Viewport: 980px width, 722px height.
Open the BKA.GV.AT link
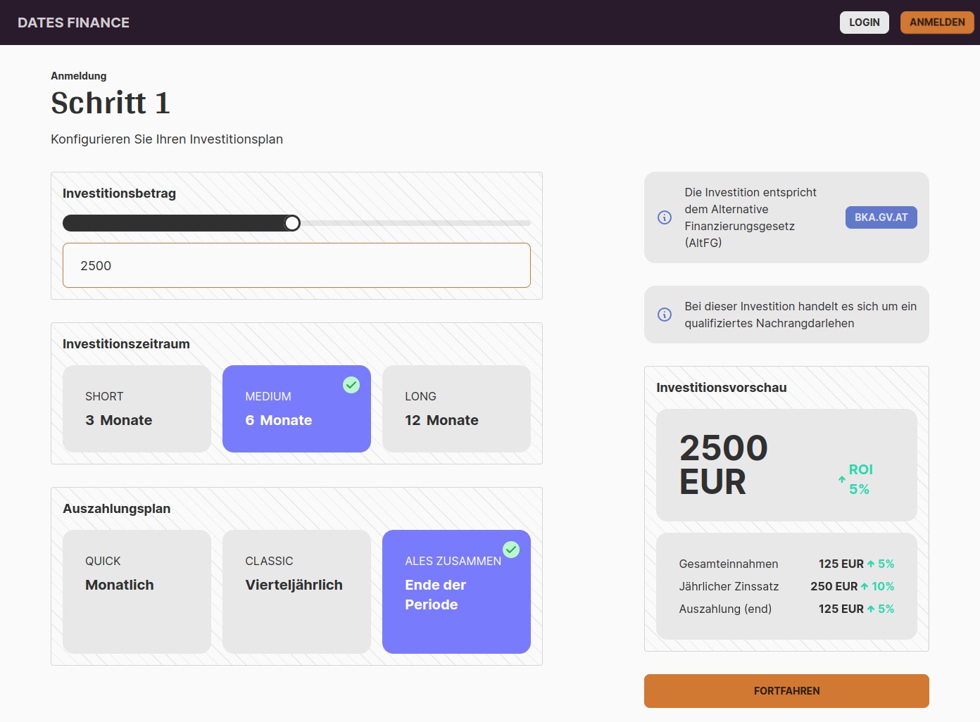[881, 217]
